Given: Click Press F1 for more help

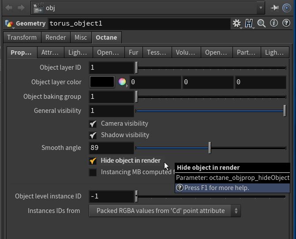Looking at the screenshot, I should pyautogui.click(x=217, y=188).
